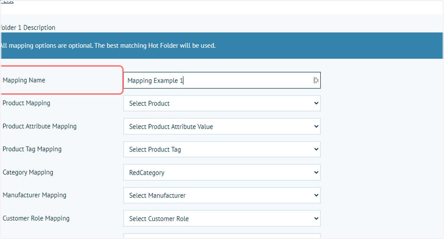Click the chevron arrow on Select Product dropdown
444x239 pixels.
(x=316, y=103)
